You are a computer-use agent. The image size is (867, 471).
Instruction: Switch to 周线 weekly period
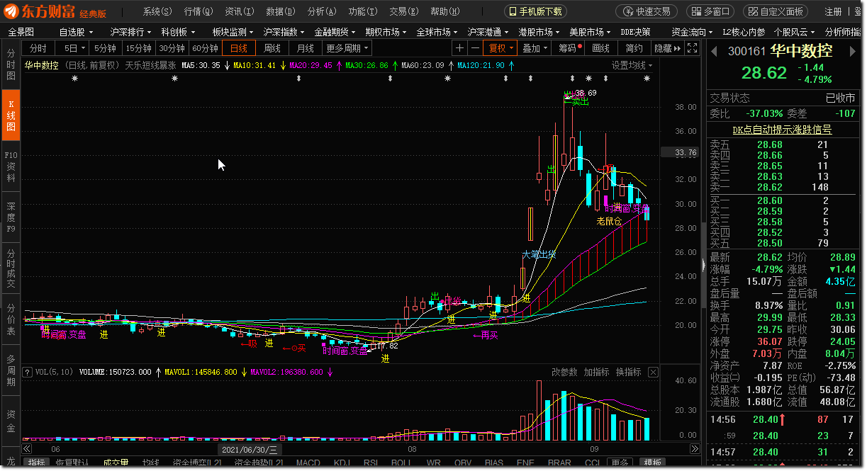(272, 47)
